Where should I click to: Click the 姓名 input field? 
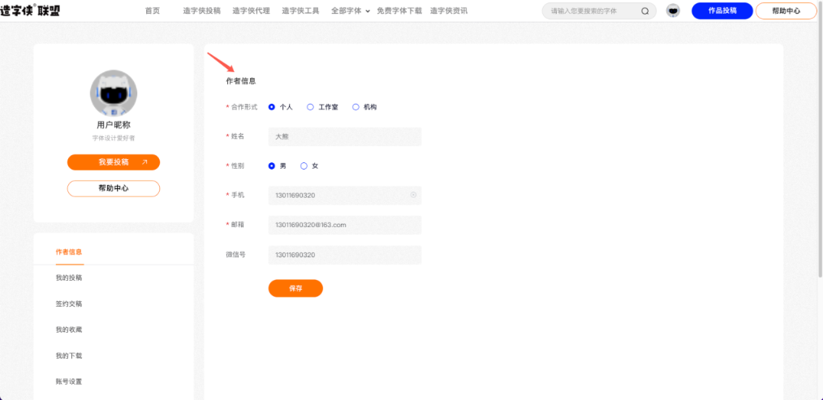pos(345,136)
